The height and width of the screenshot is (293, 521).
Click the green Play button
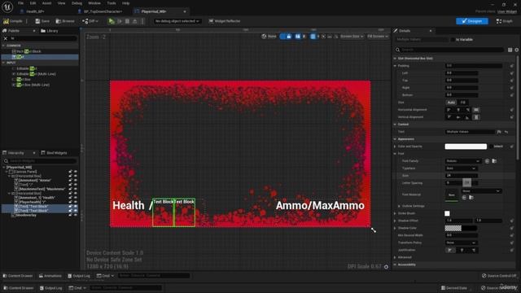point(112,21)
